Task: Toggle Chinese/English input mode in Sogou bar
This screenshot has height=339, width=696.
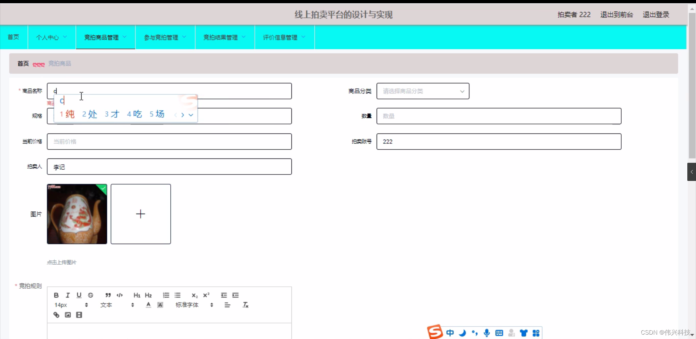Action: coord(450,332)
